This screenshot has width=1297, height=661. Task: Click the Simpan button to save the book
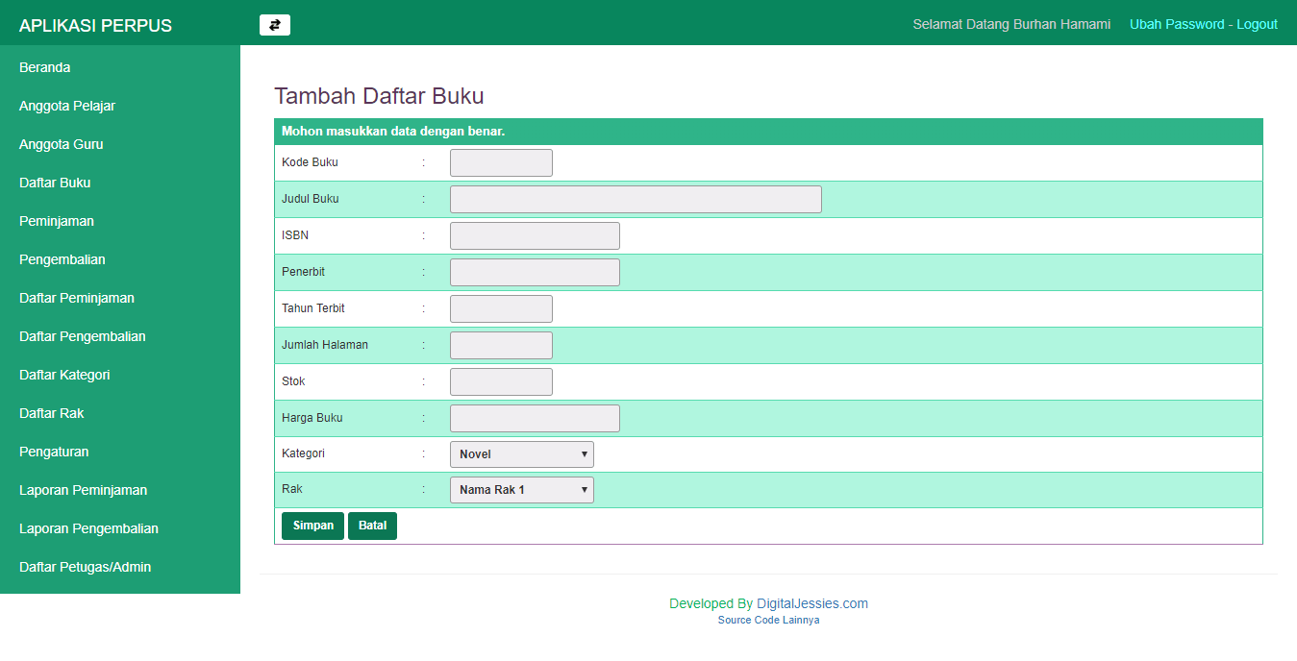click(x=312, y=526)
